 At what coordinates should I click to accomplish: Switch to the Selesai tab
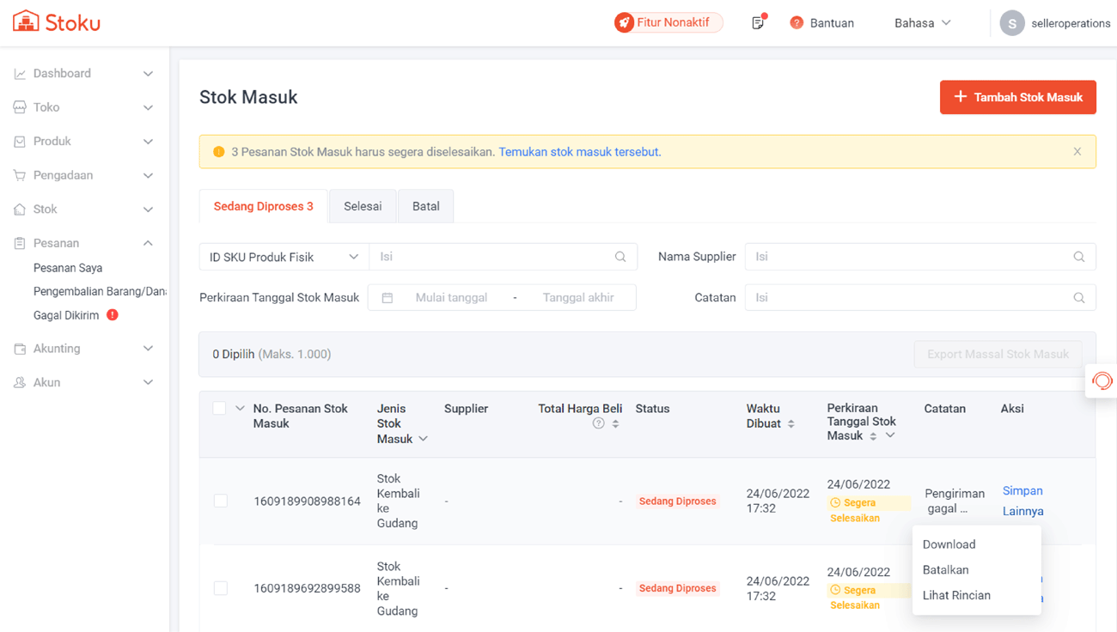[363, 206]
